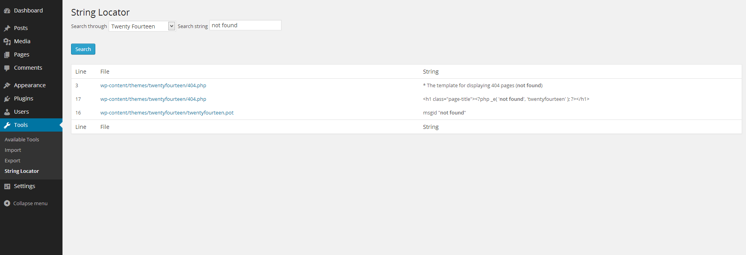746x255 pixels.
Task: Collapse the admin sidebar menu
Action: pos(26,203)
